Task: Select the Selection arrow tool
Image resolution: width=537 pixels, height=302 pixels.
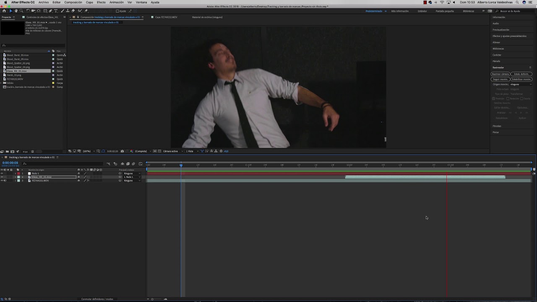Action: (x=11, y=11)
